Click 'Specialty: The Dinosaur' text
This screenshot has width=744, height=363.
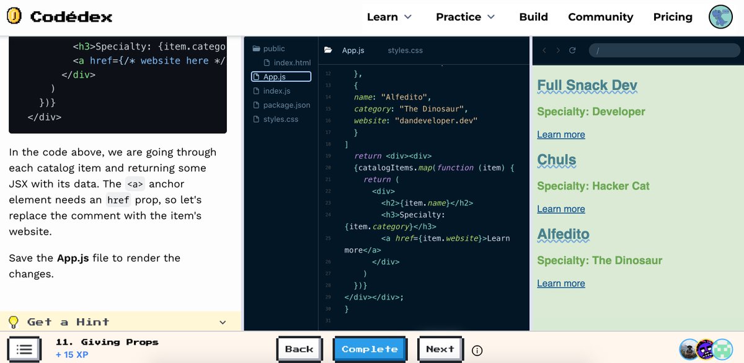click(600, 261)
